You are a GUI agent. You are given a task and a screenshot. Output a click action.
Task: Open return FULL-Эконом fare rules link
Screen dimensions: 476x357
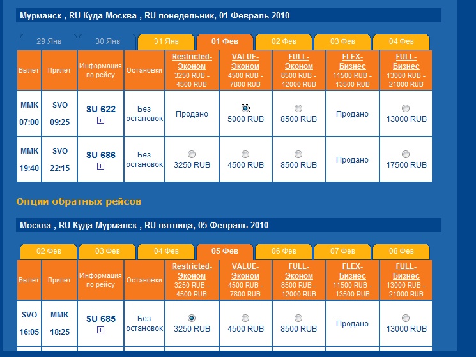(x=299, y=271)
